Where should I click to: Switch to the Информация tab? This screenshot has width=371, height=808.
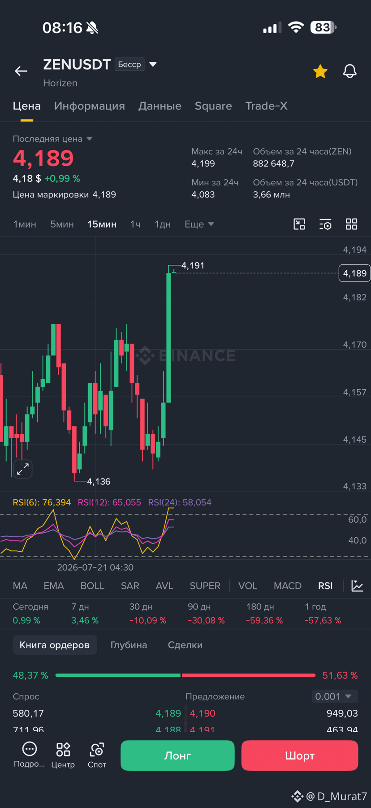tap(90, 106)
